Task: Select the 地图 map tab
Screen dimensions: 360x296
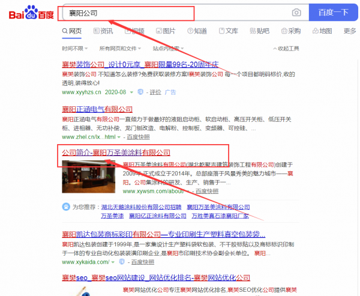Action: click(321, 31)
